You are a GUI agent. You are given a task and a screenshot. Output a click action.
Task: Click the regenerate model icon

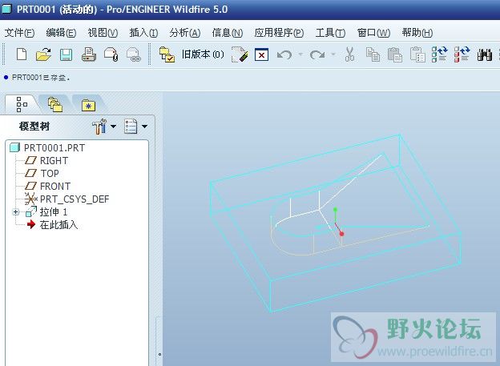pos(439,54)
